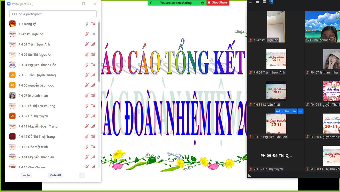Click the Invite button
Image resolution: width=340 pixels, height=192 pixels.
tap(26, 175)
